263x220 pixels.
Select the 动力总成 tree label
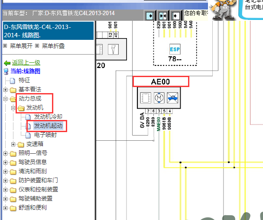30,98
